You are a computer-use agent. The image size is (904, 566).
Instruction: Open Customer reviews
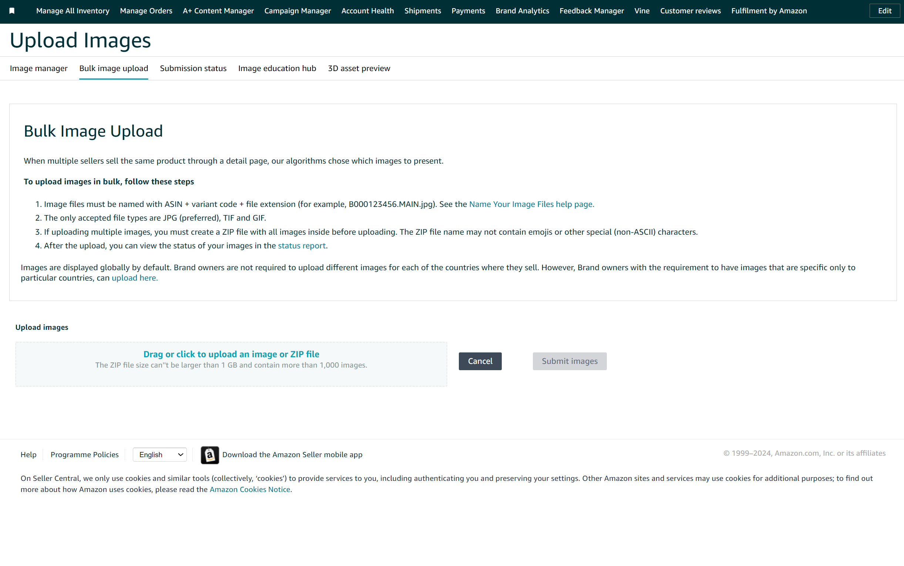690,11
